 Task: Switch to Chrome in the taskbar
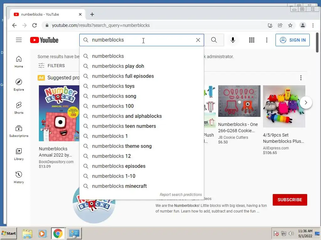(x=58, y=233)
